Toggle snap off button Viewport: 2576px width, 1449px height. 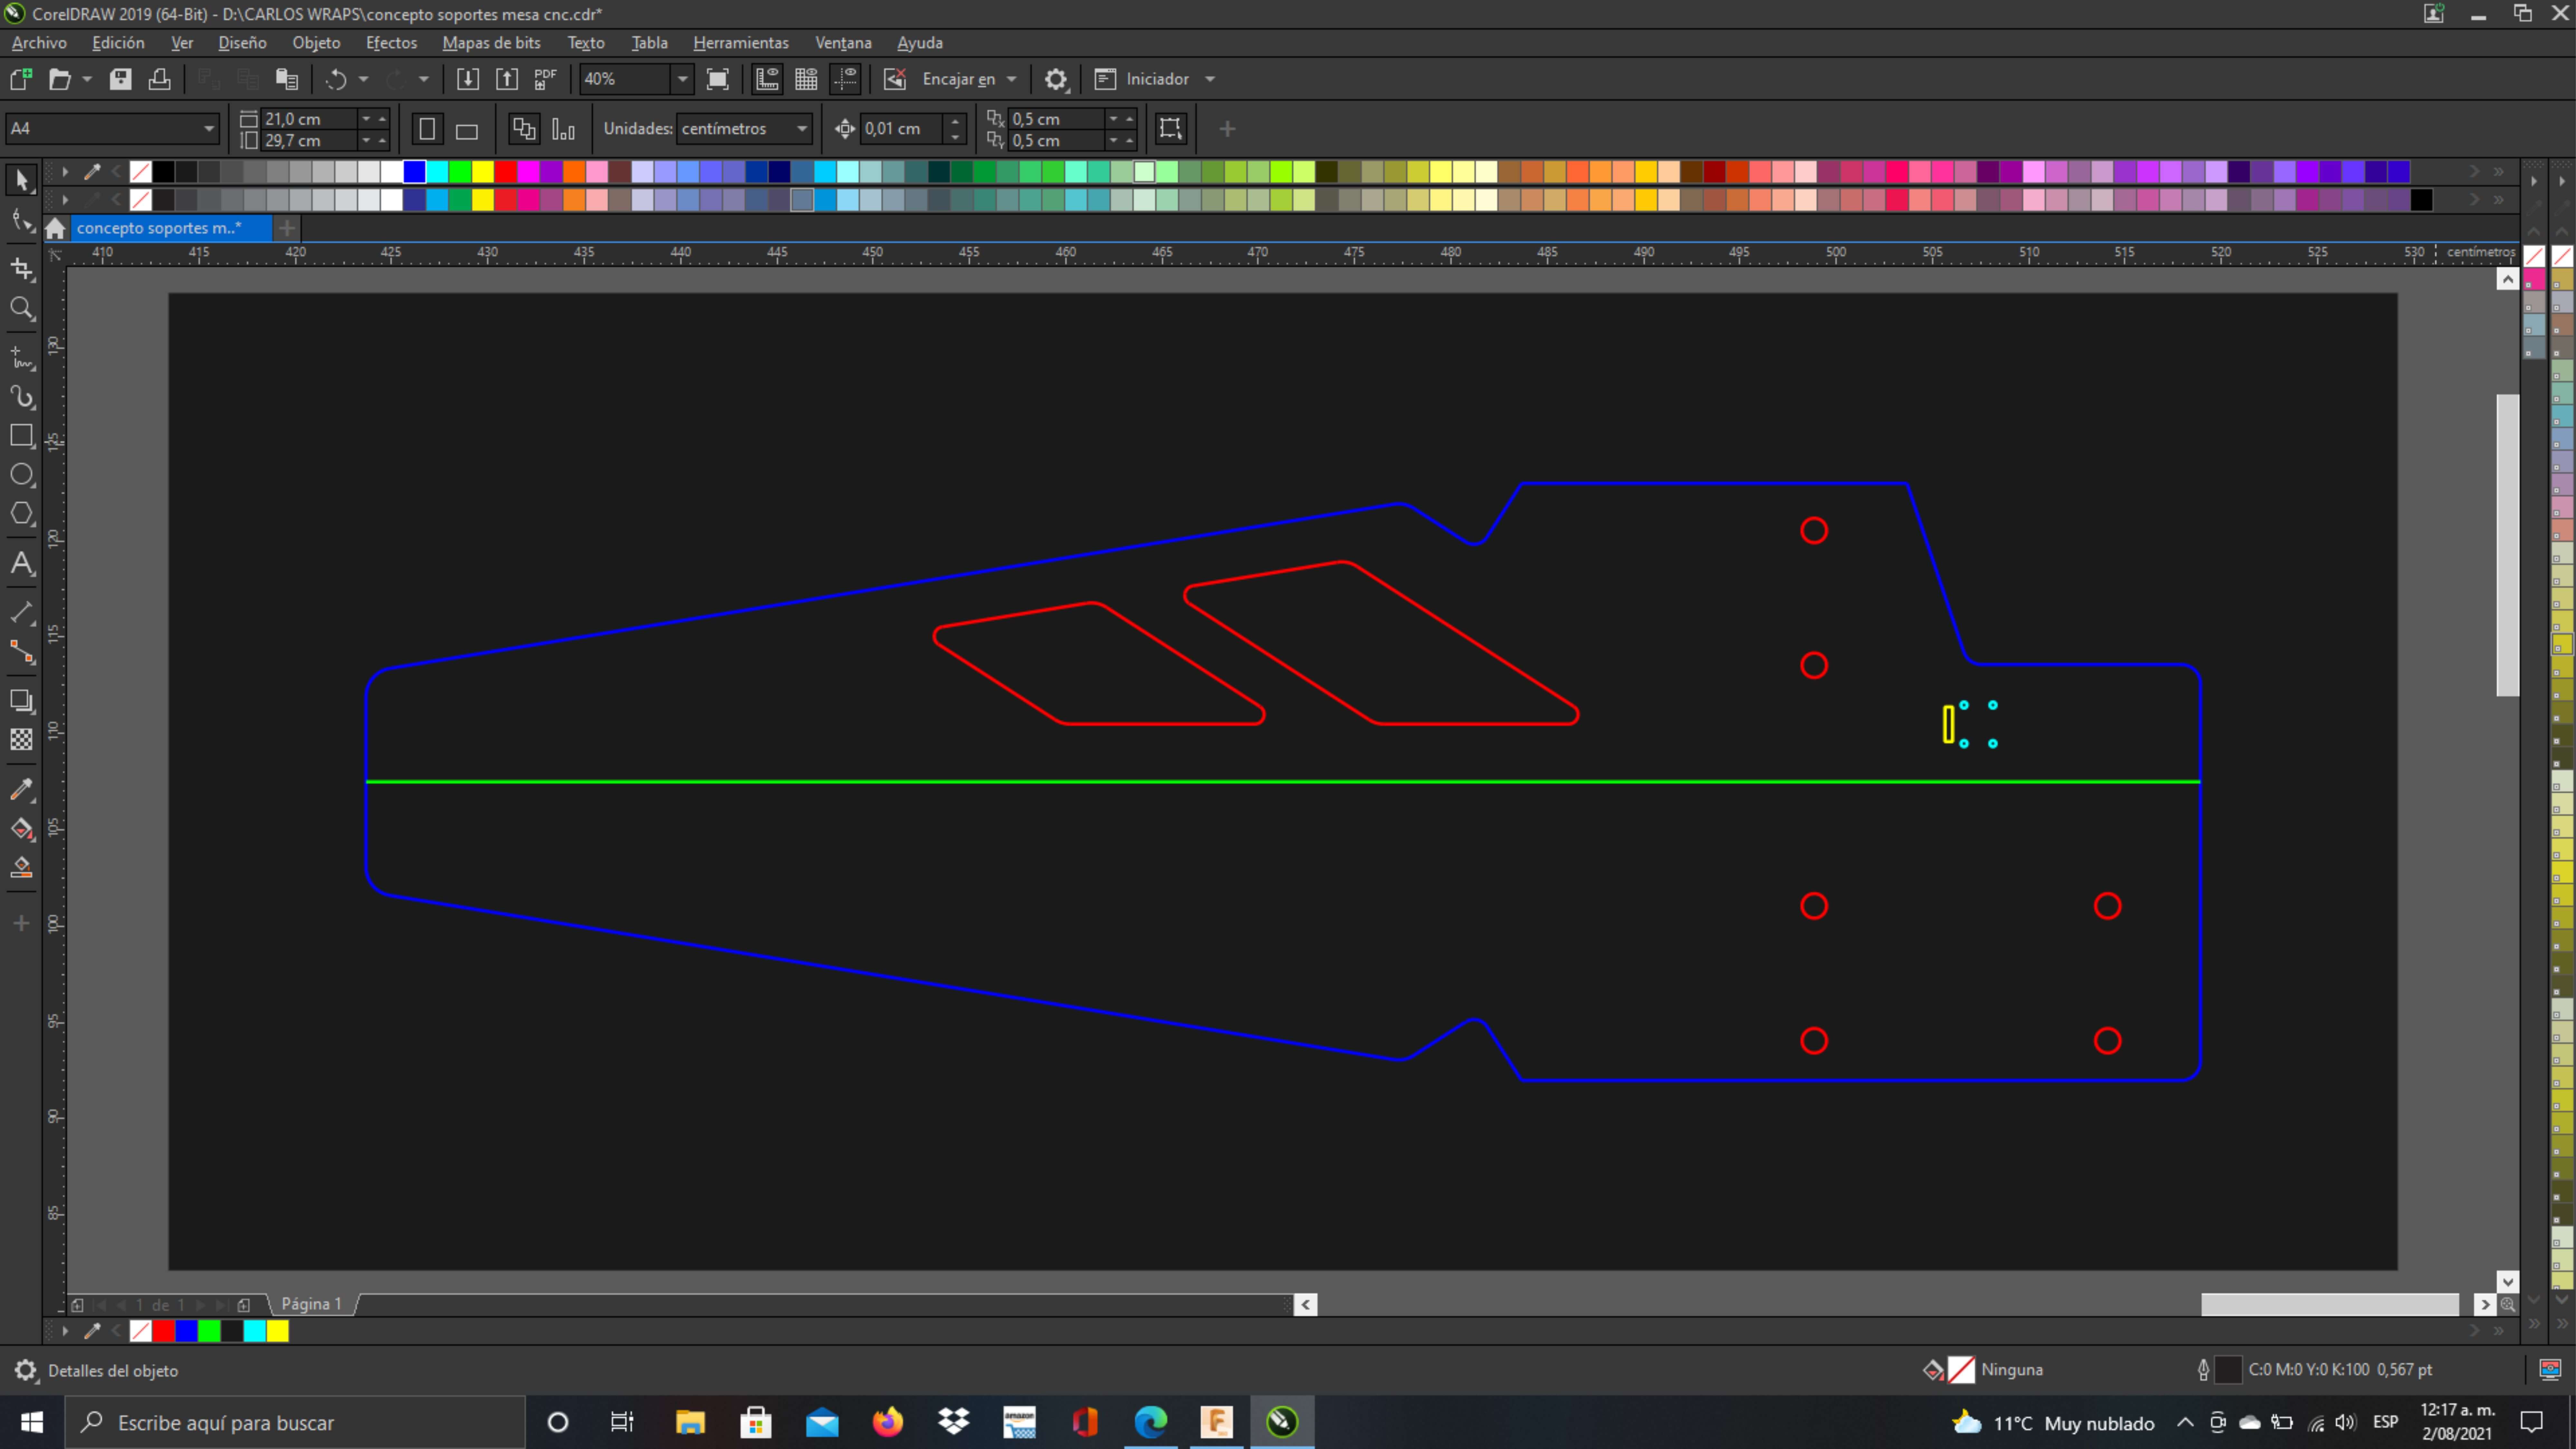tap(895, 79)
